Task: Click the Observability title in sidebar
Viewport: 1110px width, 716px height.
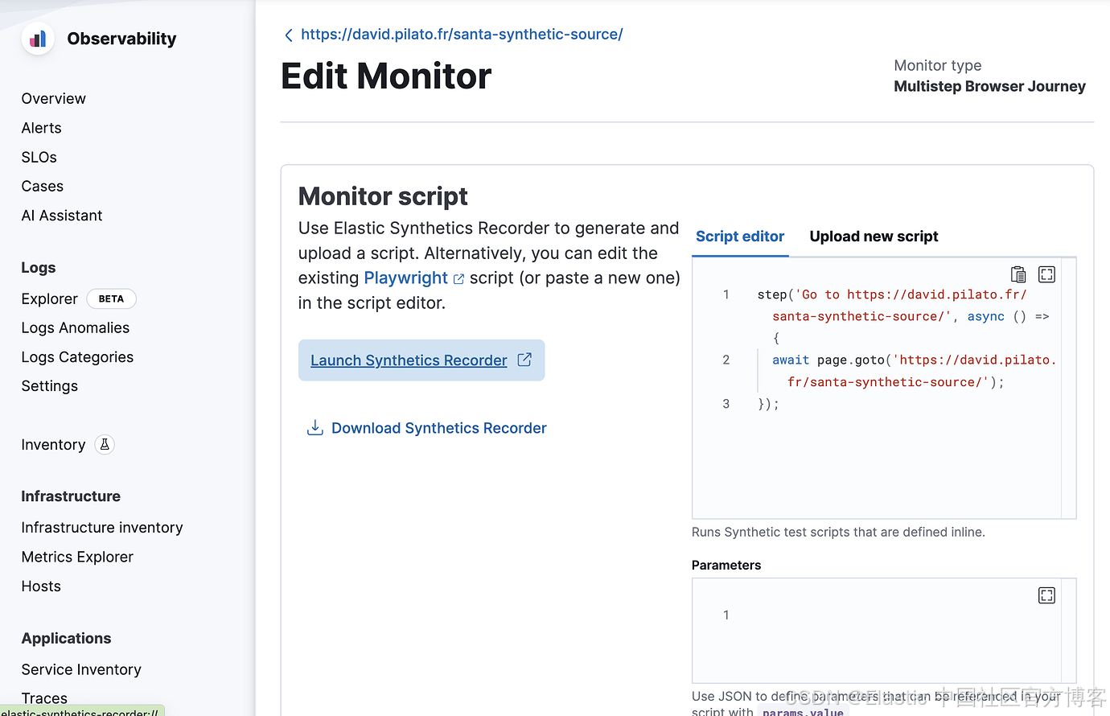Action: pyautogui.click(x=121, y=39)
